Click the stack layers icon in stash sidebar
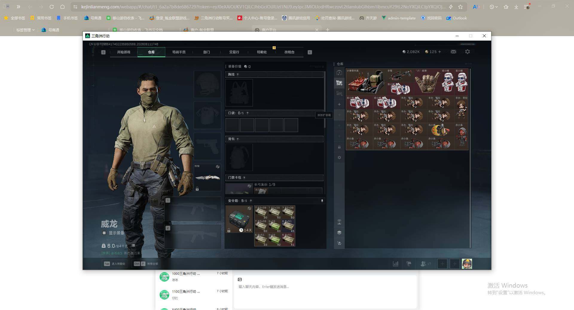The height and width of the screenshot is (310, 574). point(339,232)
